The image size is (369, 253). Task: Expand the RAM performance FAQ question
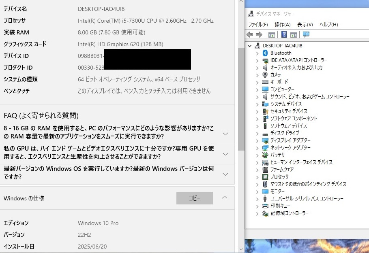point(225,134)
